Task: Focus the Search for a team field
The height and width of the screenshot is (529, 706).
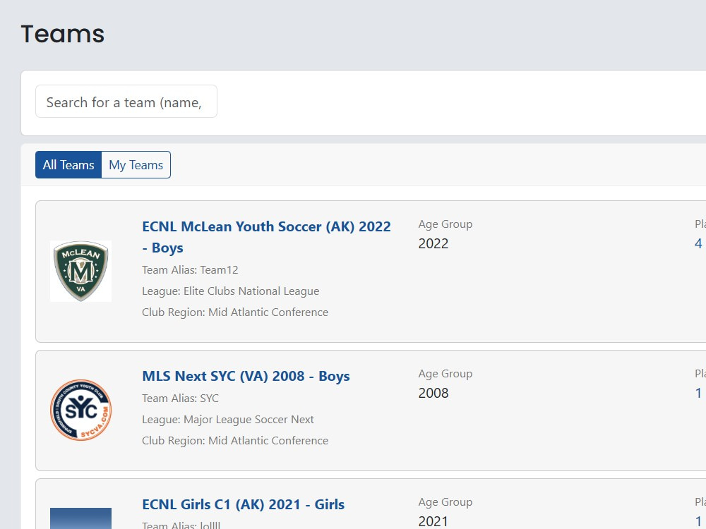Action: pyautogui.click(x=126, y=102)
